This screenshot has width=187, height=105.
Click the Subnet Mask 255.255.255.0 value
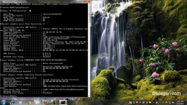pos(50,40)
